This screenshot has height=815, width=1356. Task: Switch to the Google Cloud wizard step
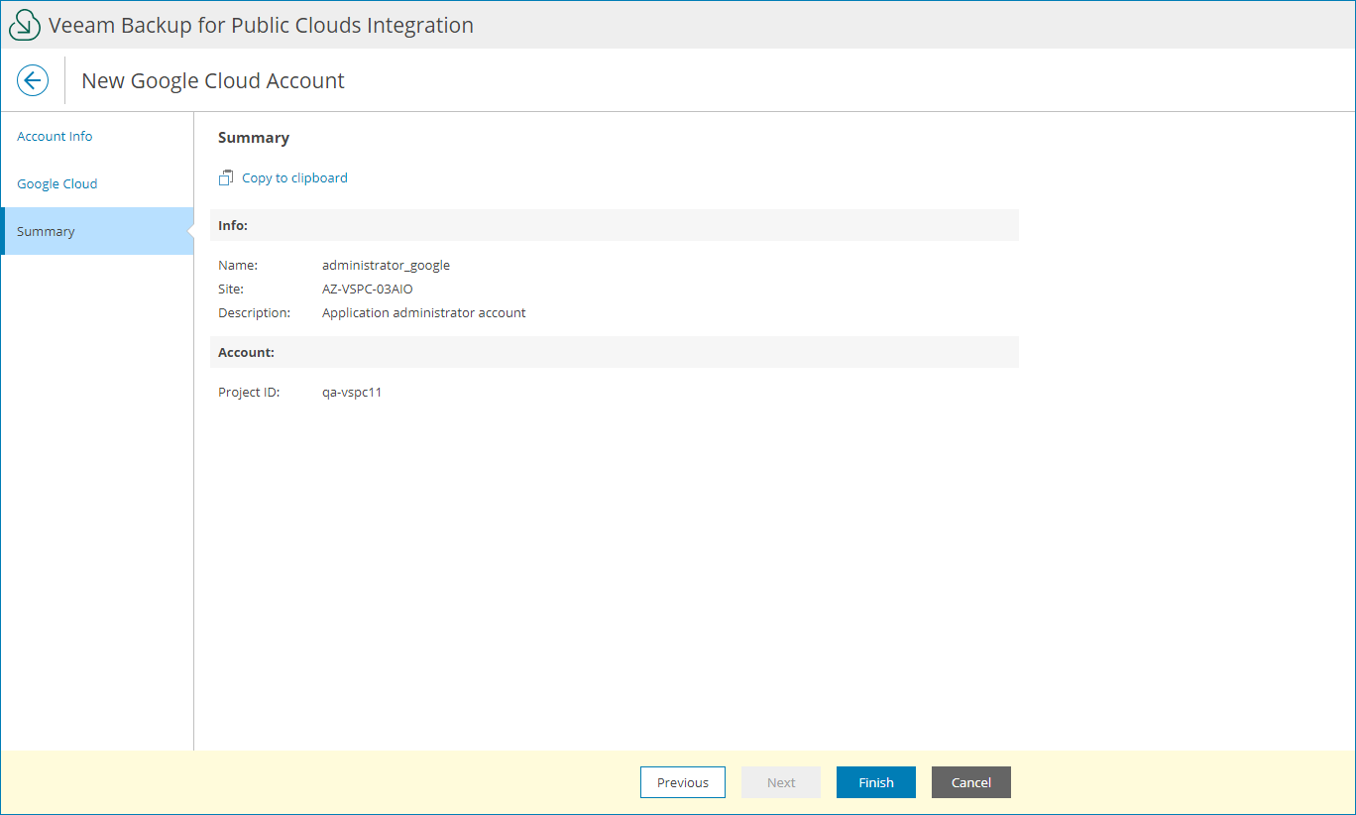click(x=57, y=184)
